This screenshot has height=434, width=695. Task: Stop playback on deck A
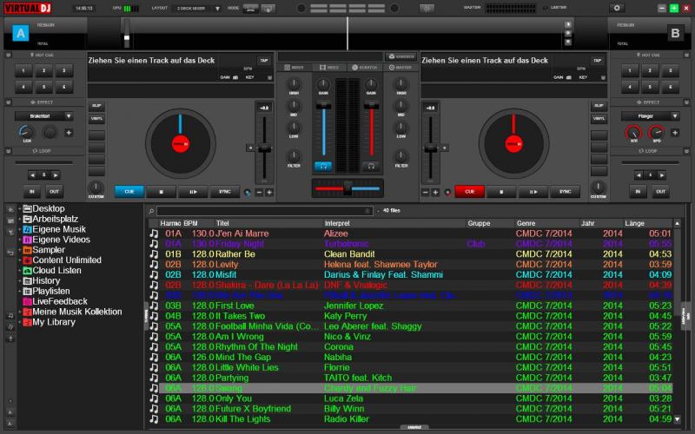(161, 192)
